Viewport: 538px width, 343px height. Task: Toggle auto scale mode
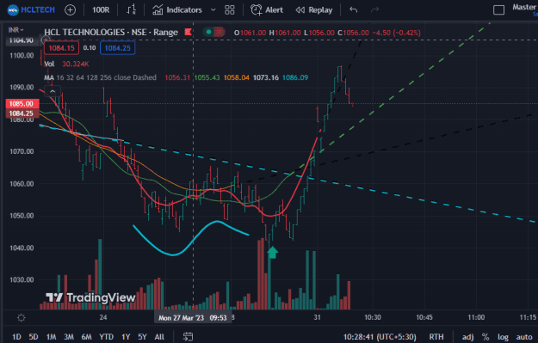point(524,337)
